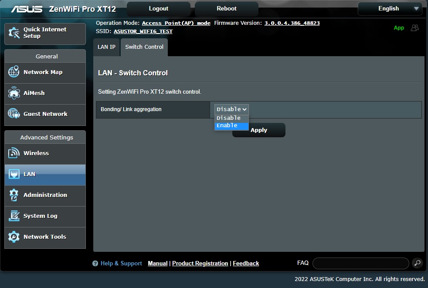Click the Wireless signal icon
Viewport: 428px width, 288px height.
[14, 153]
